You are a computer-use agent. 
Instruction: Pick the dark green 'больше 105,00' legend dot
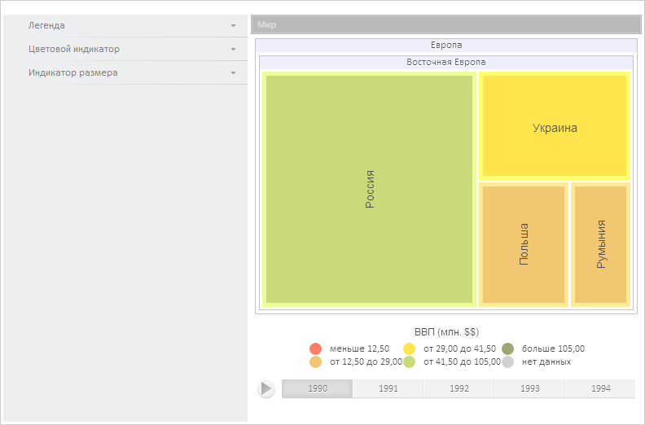pos(508,348)
